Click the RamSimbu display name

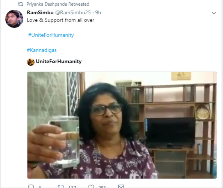click(x=40, y=12)
